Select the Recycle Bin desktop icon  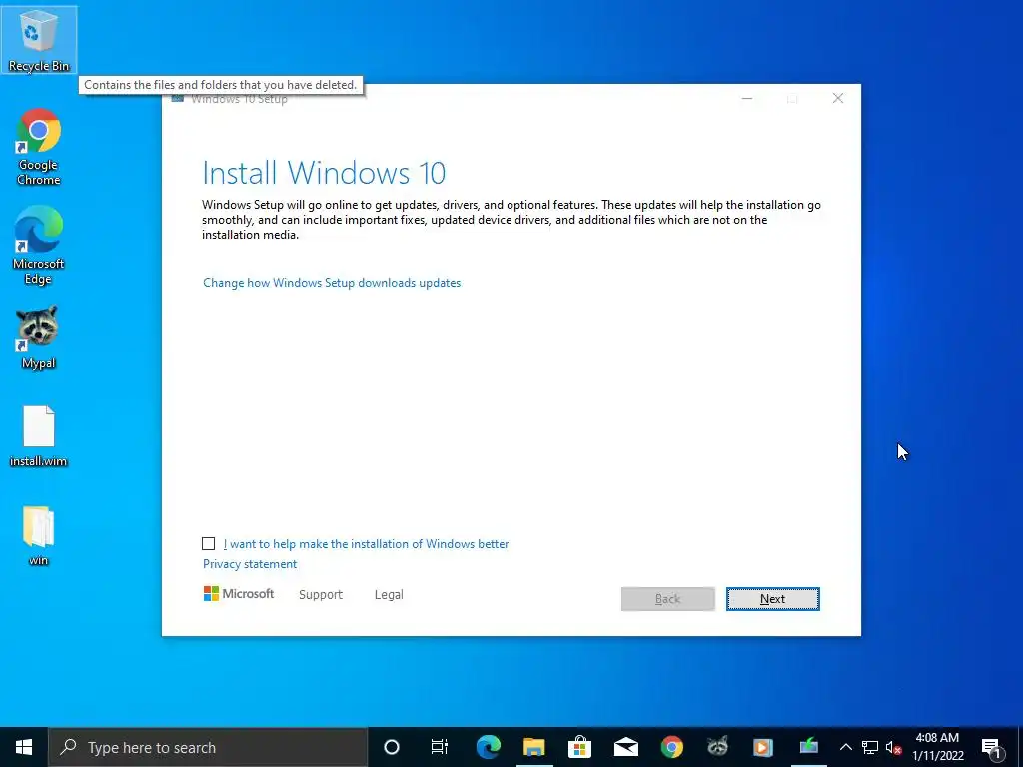pos(39,39)
